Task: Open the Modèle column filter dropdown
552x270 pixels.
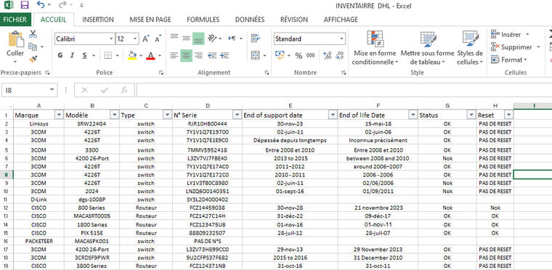Action: pyautogui.click(x=114, y=115)
